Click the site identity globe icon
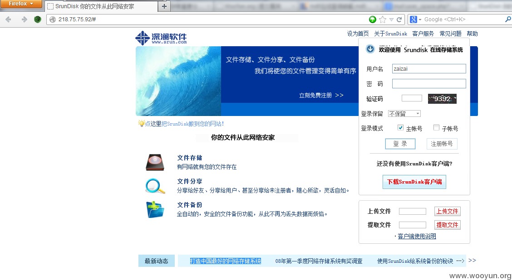Image resolution: width=512 pixels, height=280 pixels. [53, 19]
